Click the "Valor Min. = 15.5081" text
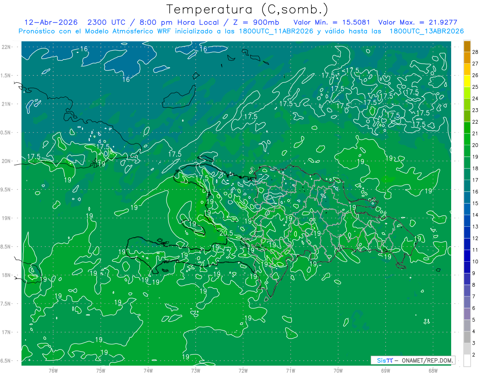 (x=331, y=22)
